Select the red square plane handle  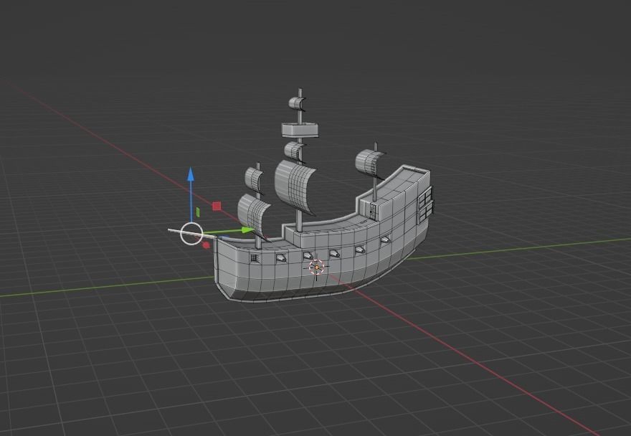pyautogui.click(x=217, y=207)
